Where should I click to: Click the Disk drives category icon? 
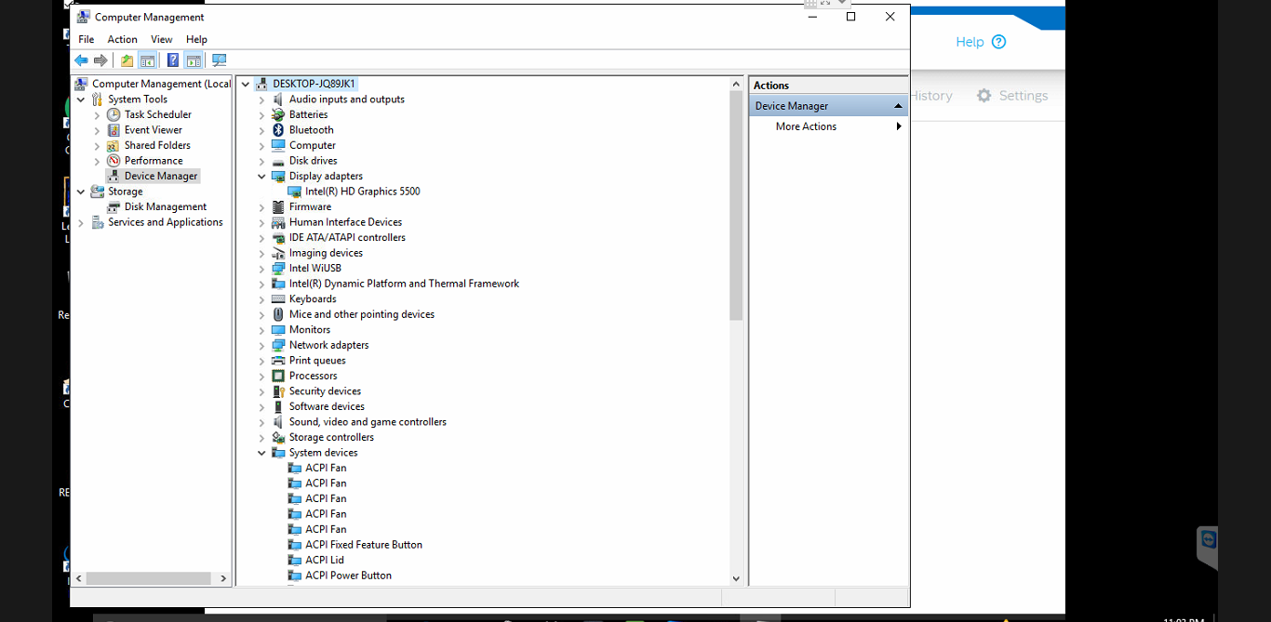pos(278,161)
